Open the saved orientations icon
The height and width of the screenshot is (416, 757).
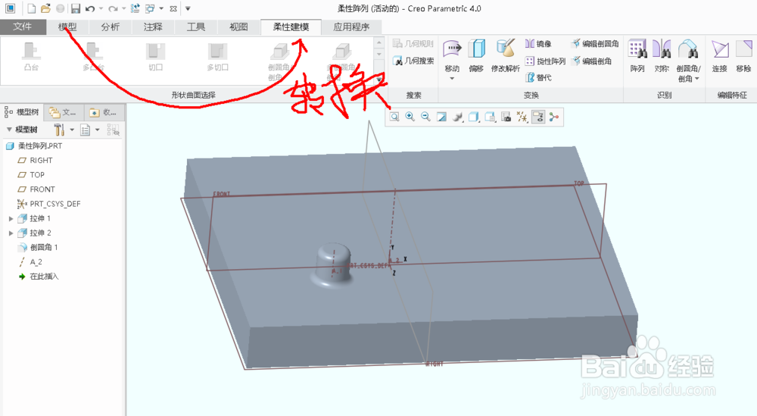click(490, 117)
